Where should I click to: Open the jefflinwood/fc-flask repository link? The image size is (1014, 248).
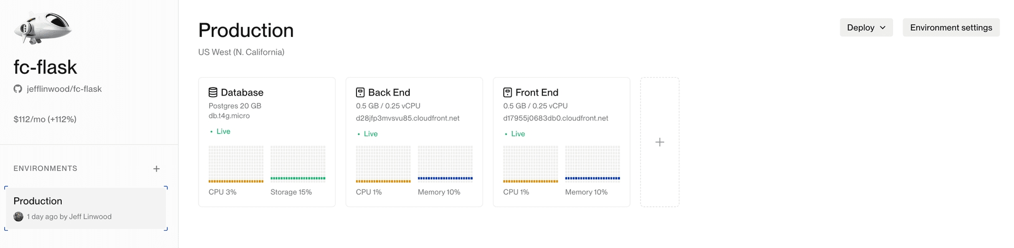coord(64,89)
